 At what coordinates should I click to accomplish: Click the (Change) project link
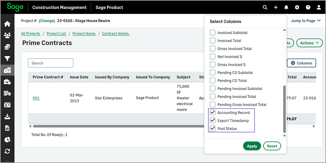(x=47, y=21)
